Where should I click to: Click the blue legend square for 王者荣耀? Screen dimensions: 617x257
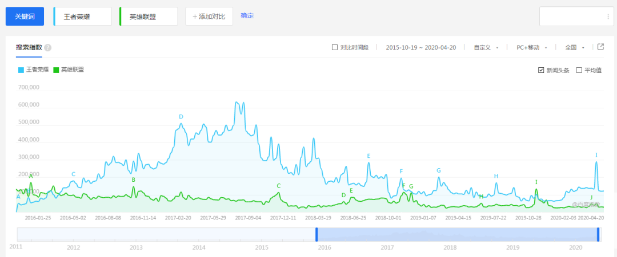coord(21,70)
